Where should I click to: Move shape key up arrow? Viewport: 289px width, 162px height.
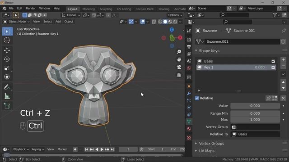click(x=284, y=82)
